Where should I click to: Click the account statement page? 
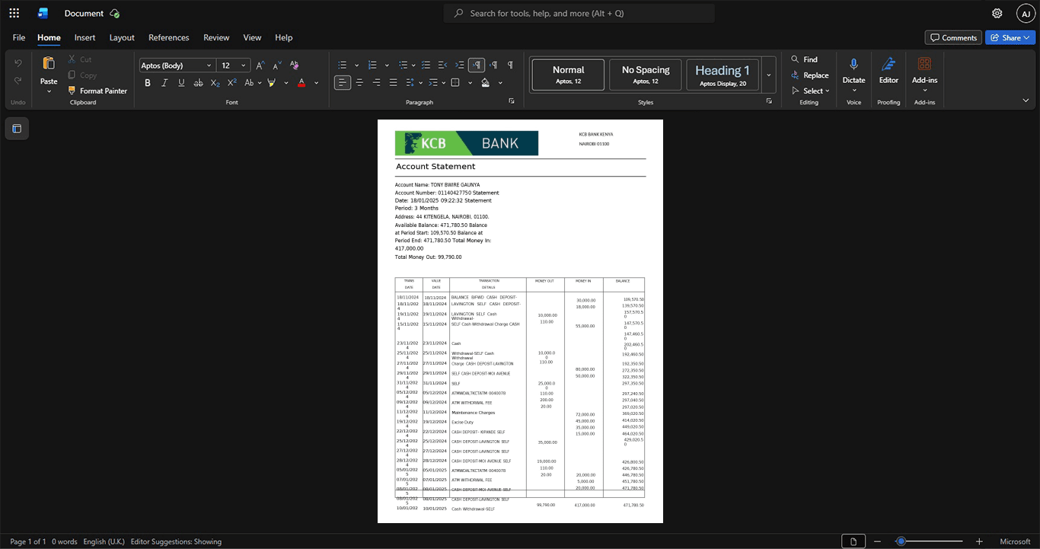point(520,321)
